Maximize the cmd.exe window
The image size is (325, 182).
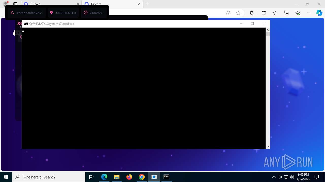click(252, 24)
